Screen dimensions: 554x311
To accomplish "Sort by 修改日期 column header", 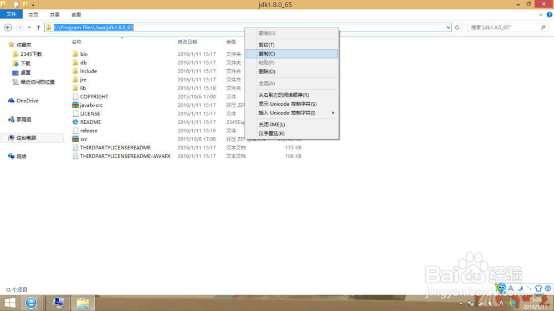I will [x=187, y=42].
